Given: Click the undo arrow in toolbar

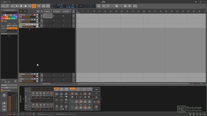Looking at the screenshot, I should click(108, 6).
